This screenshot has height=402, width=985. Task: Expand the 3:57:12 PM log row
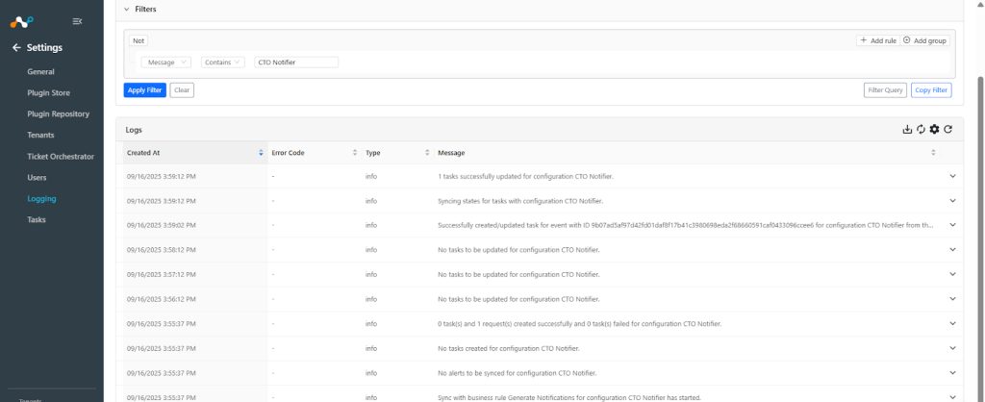coord(953,274)
